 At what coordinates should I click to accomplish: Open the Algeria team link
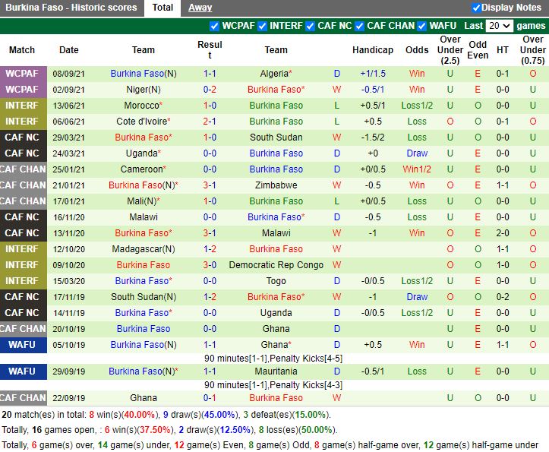click(x=274, y=74)
